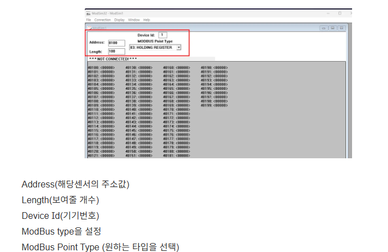388x252 pixels.
Task: Click the MODBUS Point Type label
Action: point(155,41)
